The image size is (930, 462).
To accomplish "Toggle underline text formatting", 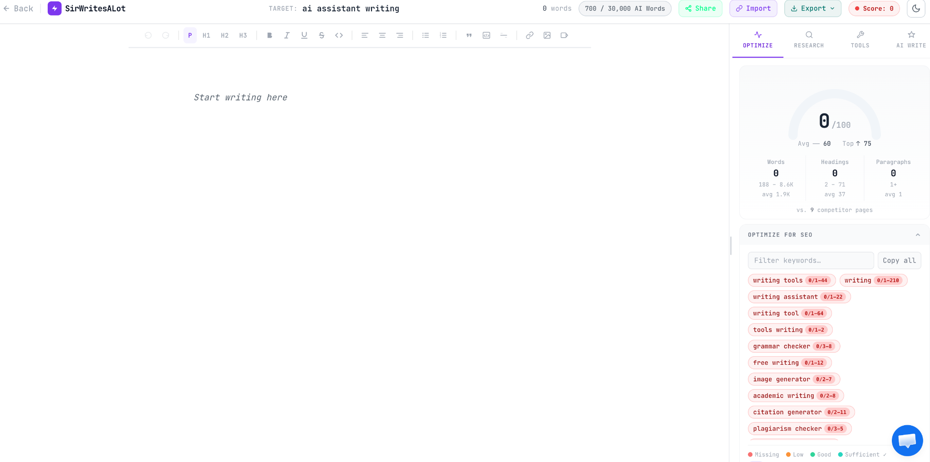I will (304, 35).
